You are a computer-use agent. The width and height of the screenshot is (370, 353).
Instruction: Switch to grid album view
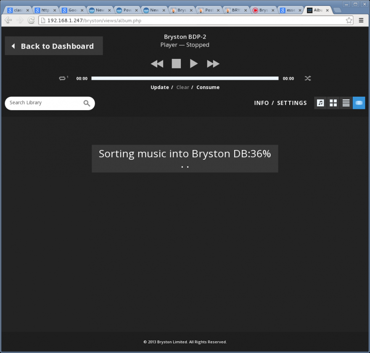click(x=333, y=103)
